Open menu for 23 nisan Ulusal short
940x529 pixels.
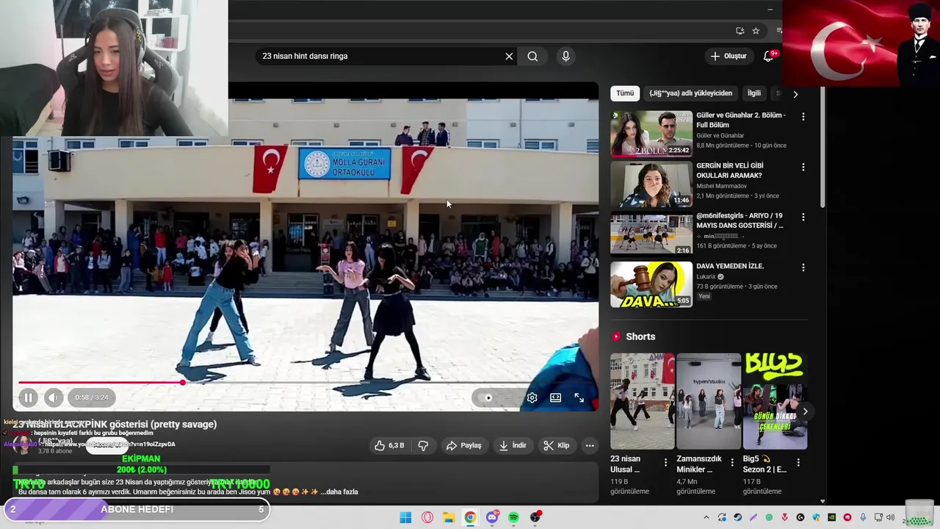pyautogui.click(x=665, y=463)
